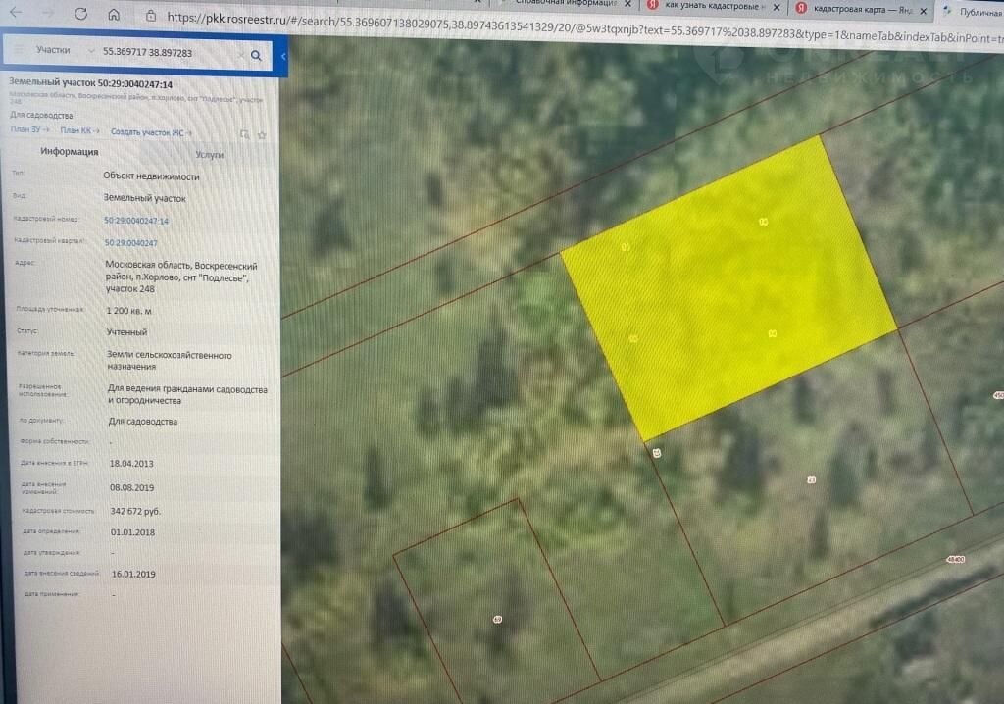
Task: Click the site lock icon in address bar
Action: [x=150, y=17]
